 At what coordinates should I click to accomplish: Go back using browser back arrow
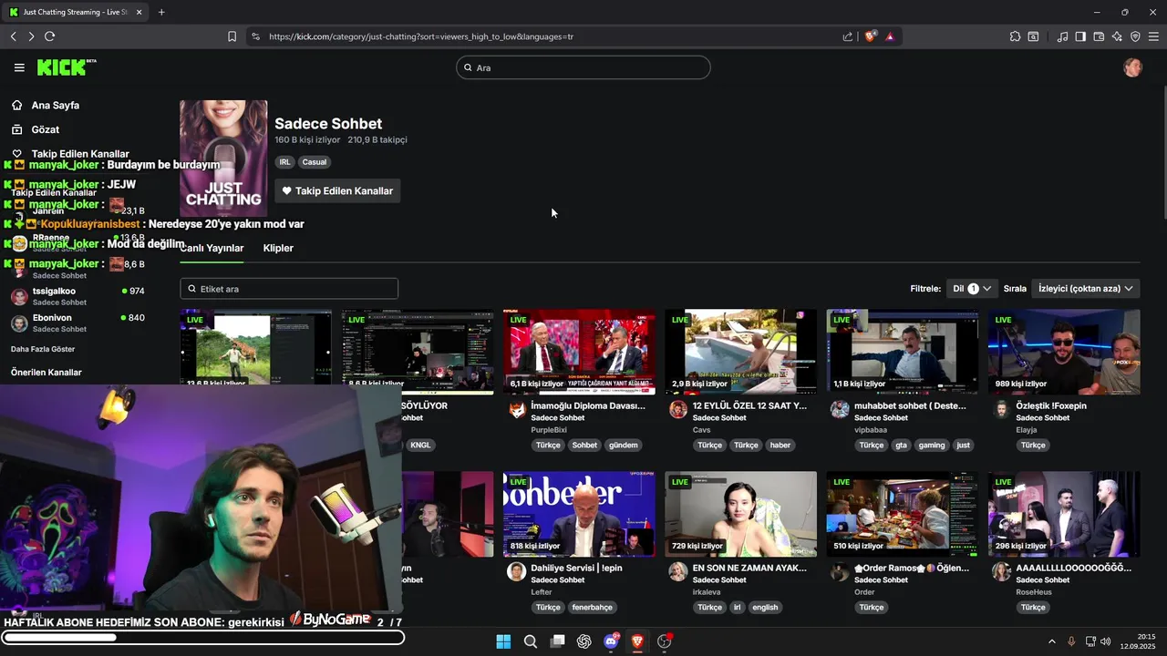coord(14,36)
